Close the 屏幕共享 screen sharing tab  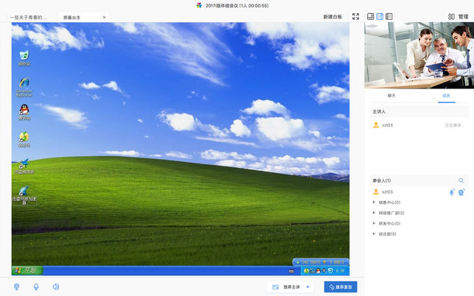click(104, 17)
